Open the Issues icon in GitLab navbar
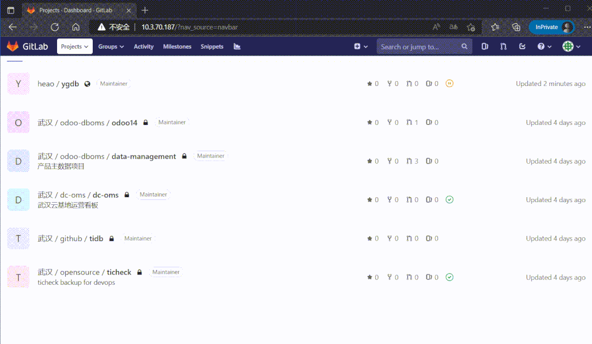 (485, 47)
